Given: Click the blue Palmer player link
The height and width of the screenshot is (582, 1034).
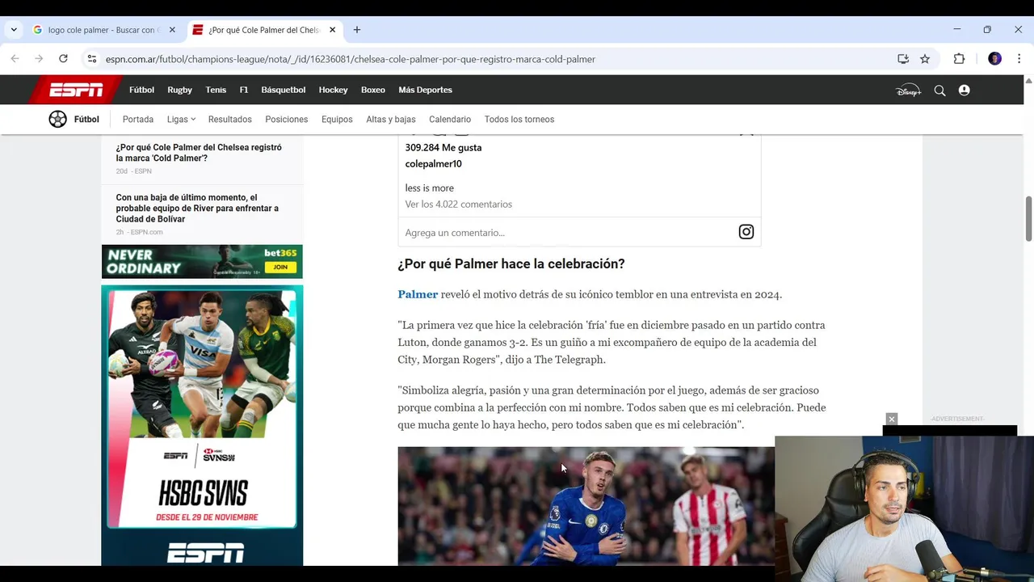Looking at the screenshot, I should point(418,294).
